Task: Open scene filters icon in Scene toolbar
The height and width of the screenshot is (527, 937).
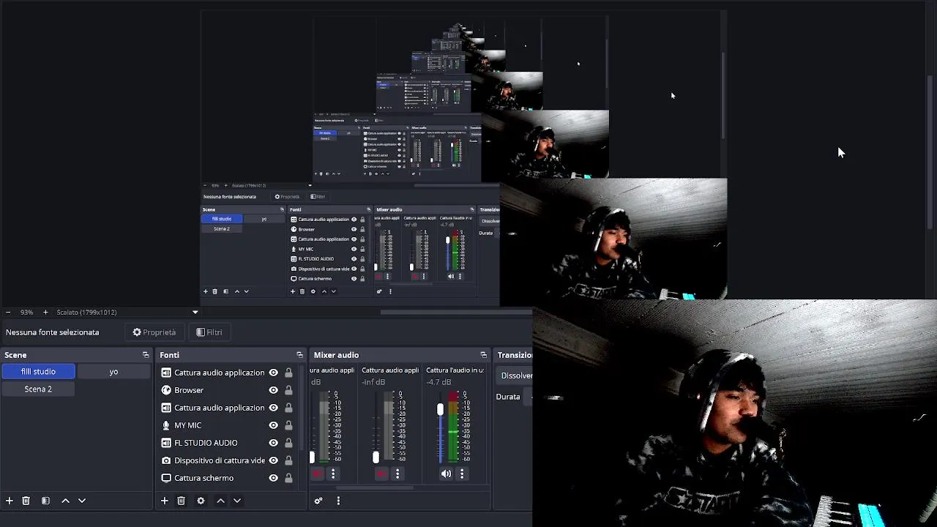Action: coord(45,501)
